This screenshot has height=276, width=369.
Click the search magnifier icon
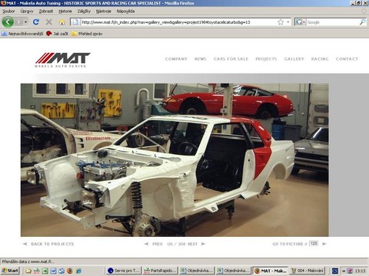362,22
